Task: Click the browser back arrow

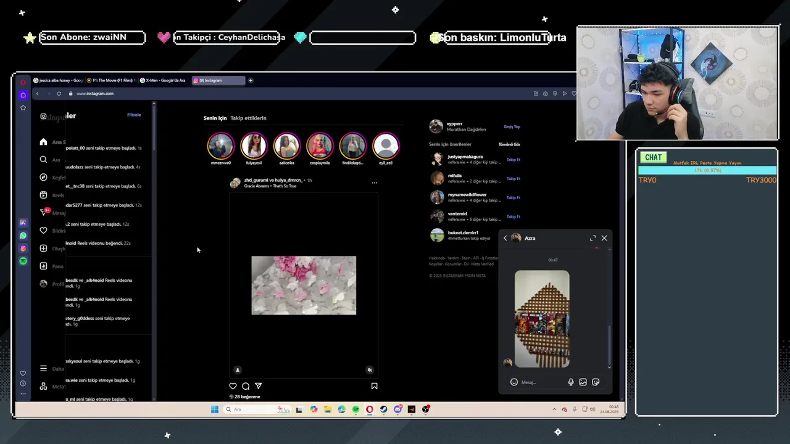Action: coord(37,94)
